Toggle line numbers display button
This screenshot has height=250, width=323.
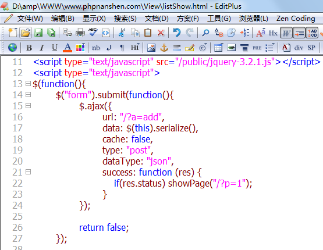(313, 33)
